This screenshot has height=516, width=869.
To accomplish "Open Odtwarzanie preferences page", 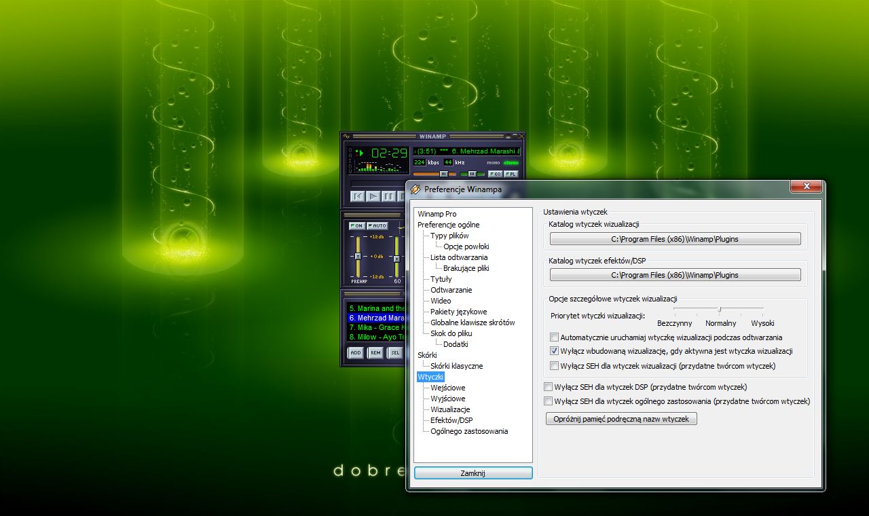I will 451,290.
